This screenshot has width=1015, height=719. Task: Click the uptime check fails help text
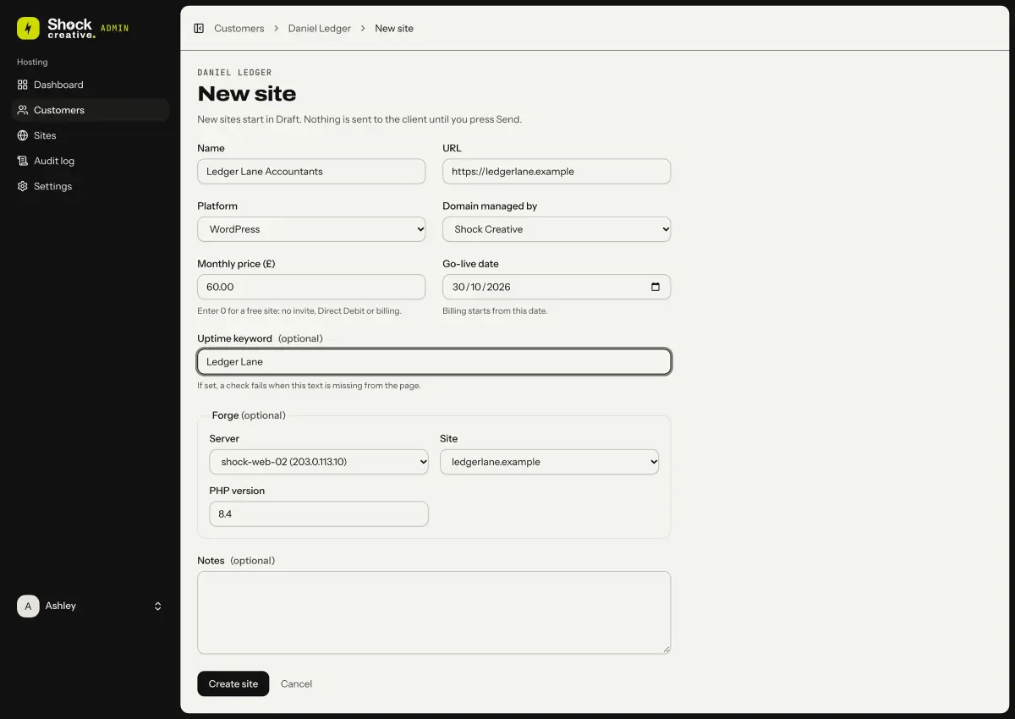[x=309, y=386]
